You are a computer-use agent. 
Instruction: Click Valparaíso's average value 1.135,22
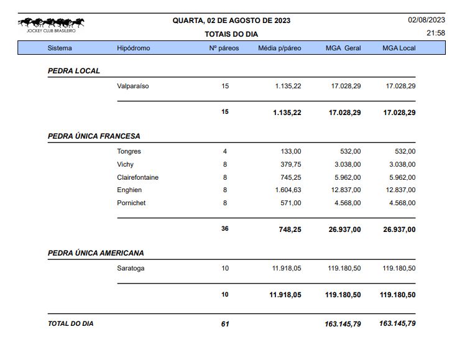[288, 86]
